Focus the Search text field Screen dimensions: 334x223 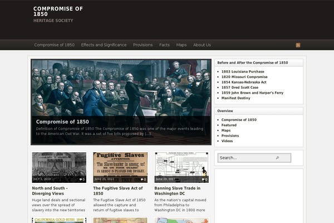point(245,158)
